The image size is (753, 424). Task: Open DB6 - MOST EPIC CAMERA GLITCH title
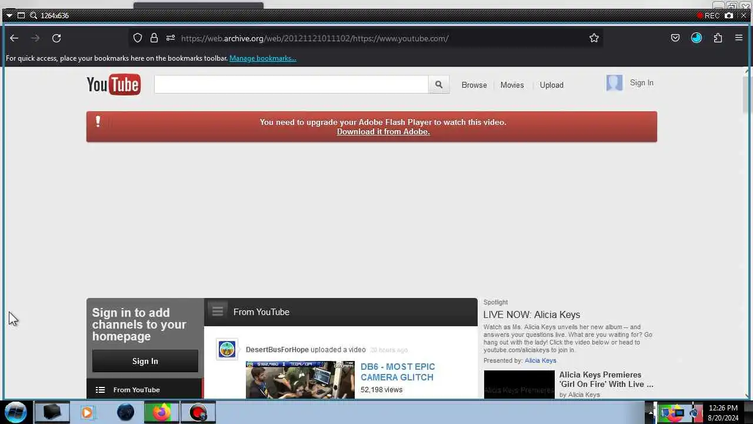(398, 372)
